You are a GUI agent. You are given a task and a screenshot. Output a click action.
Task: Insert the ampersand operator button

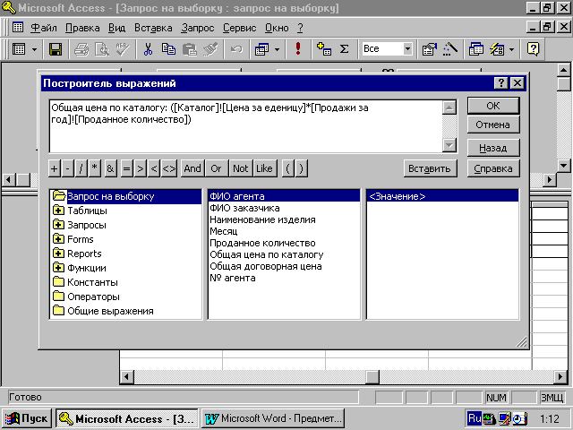[x=110, y=168]
